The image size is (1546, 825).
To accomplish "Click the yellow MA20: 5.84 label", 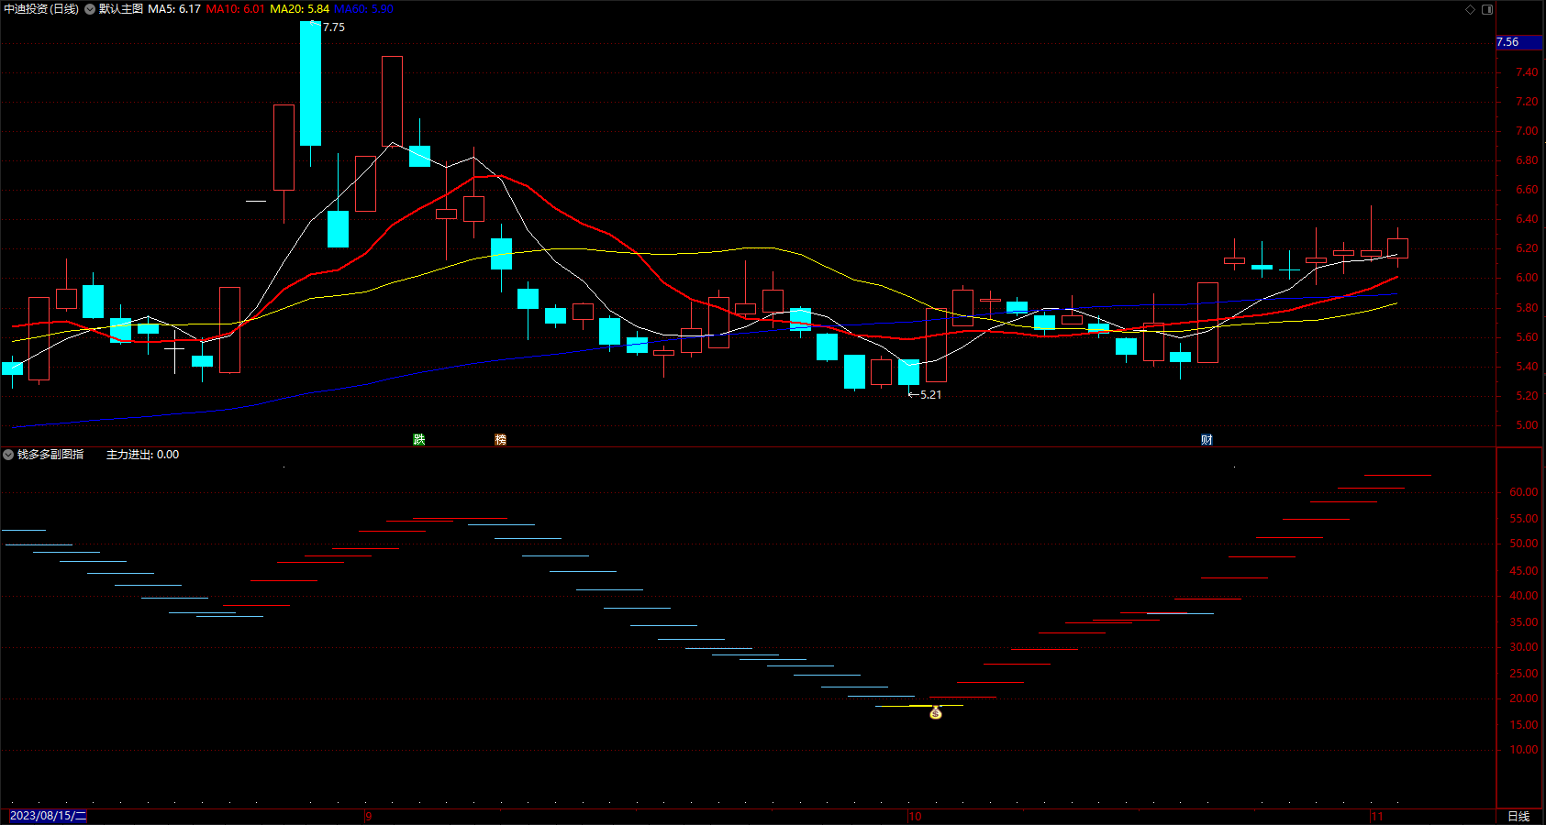I will coord(299,9).
